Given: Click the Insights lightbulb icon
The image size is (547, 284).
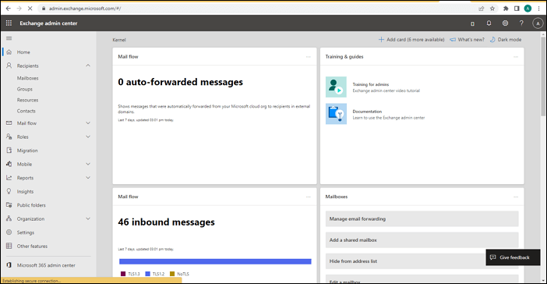Looking at the screenshot, I should click(x=9, y=191).
